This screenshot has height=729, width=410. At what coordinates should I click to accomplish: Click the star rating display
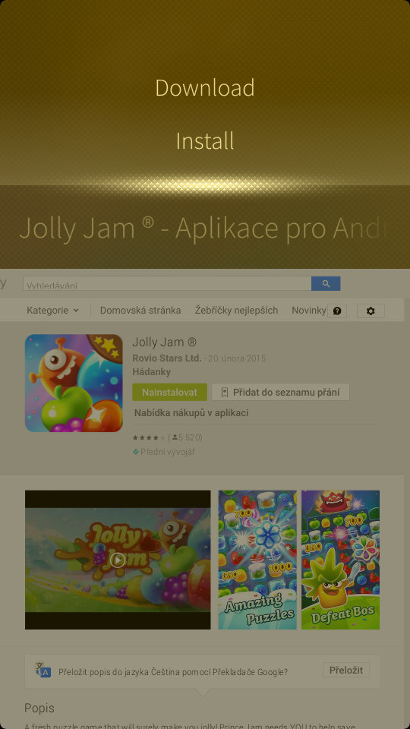[149, 437]
